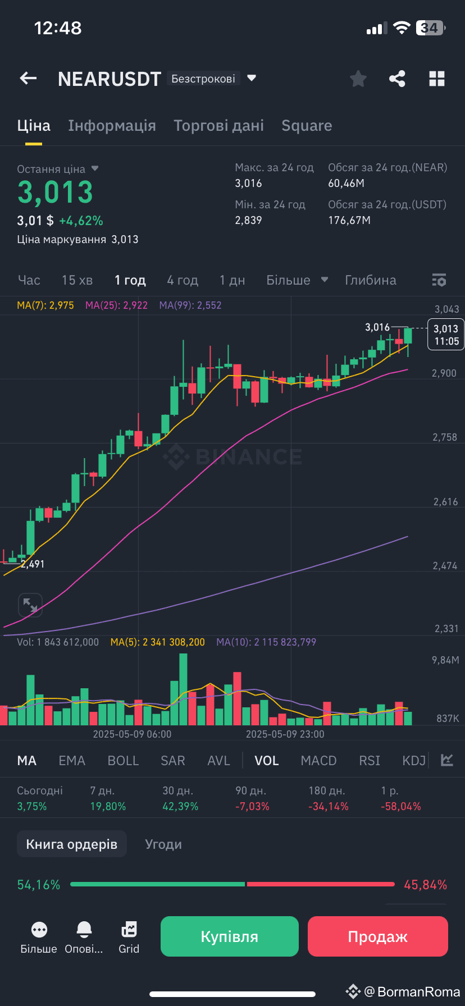This screenshot has height=1006, width=465.
Task: Add NEARUSDT to favorites with star
Action: coord(358,79)
